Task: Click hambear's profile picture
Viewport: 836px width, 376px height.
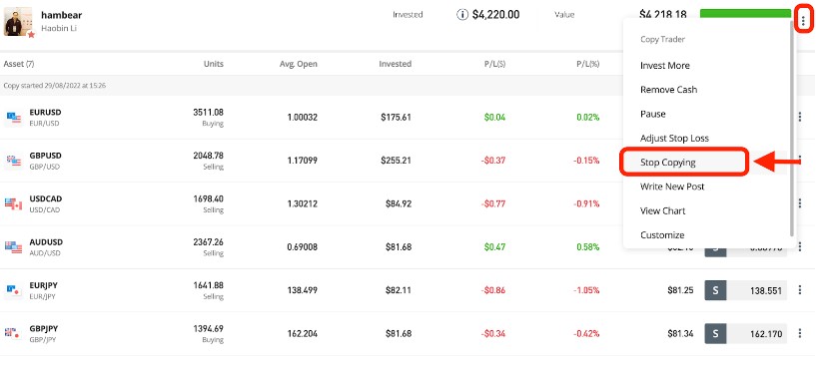Action: click(18, 22)
